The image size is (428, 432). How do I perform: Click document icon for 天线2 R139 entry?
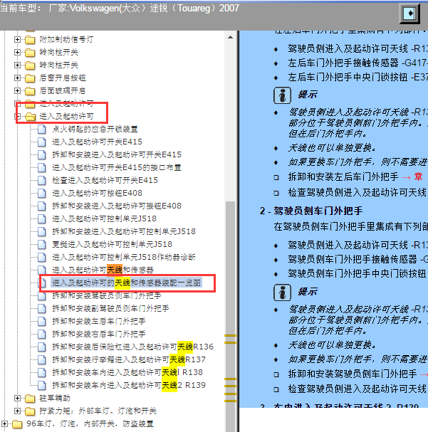41,386
